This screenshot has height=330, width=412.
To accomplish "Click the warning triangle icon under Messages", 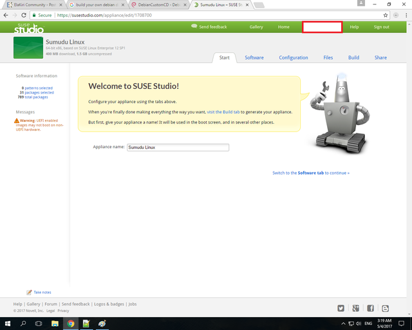I will pos(17,121).
